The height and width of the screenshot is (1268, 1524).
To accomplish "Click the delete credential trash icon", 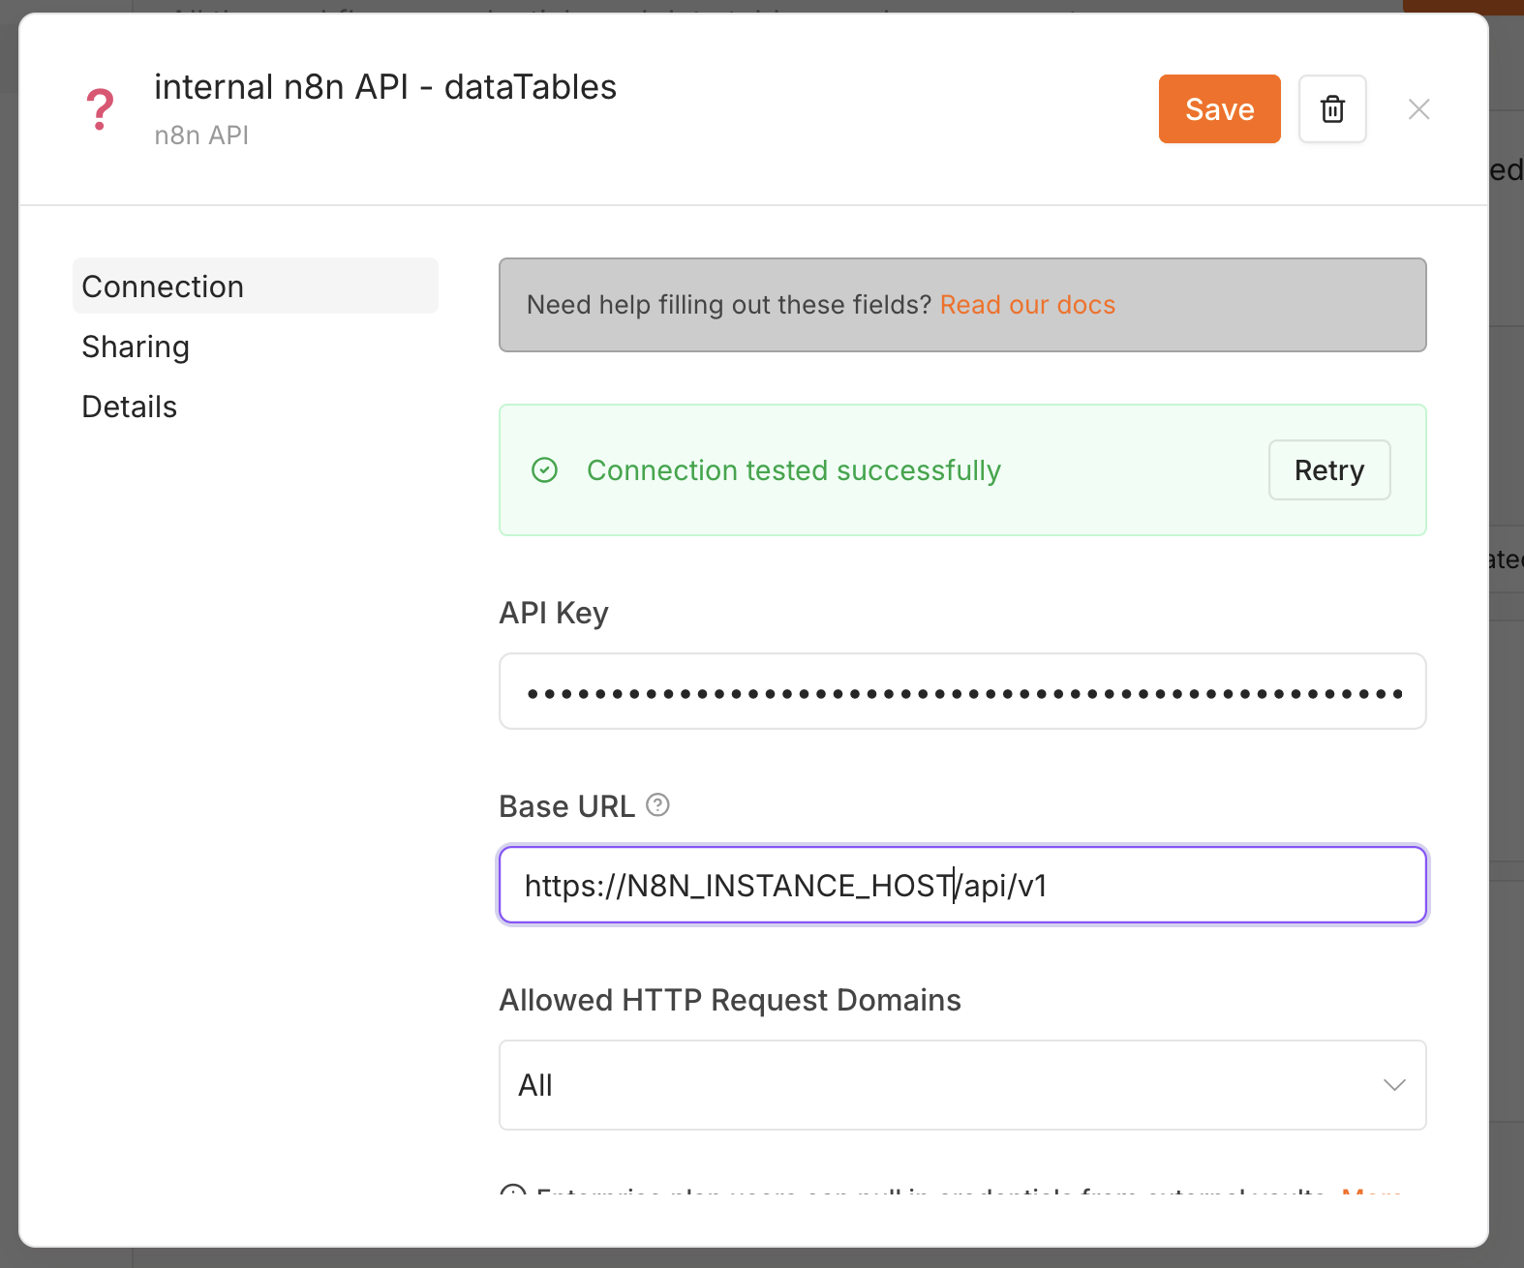I will [x=1332, y=108].
